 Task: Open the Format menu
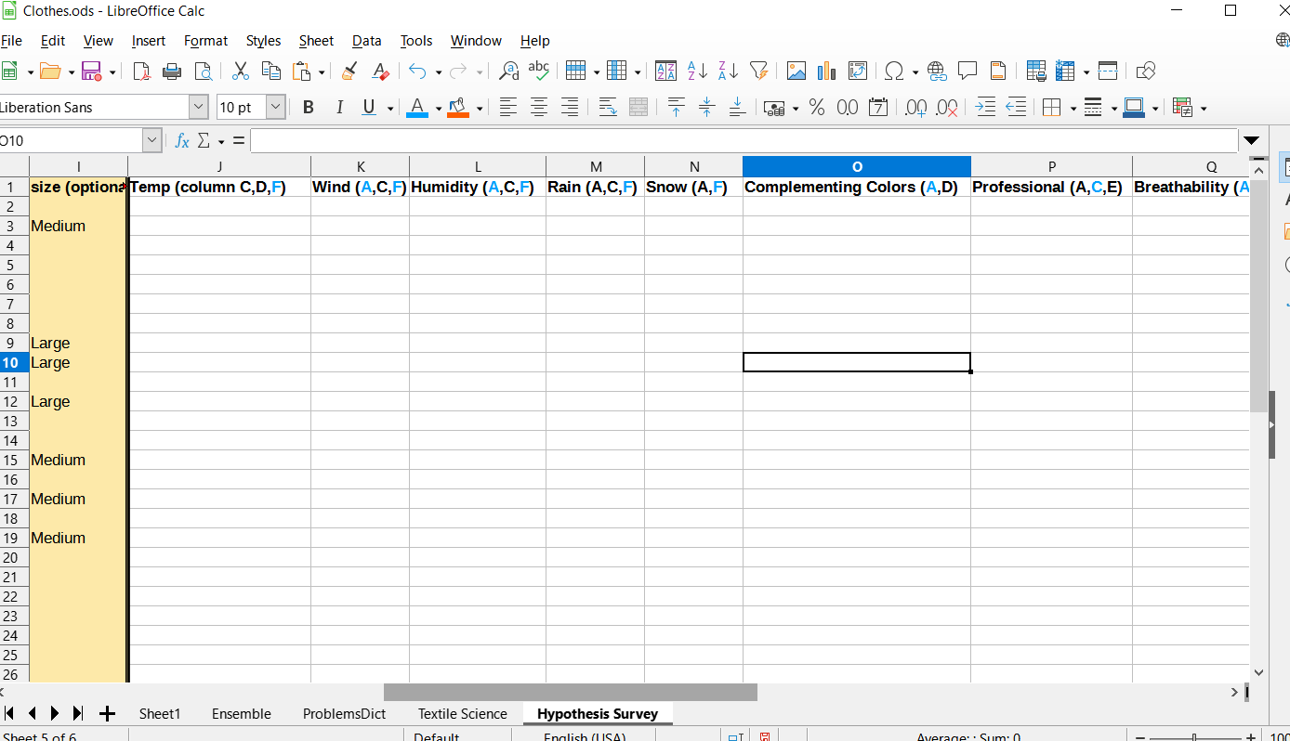[x=205, y=41]
